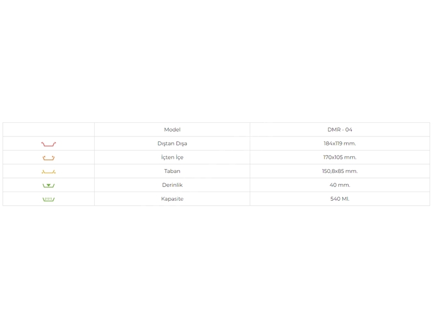Screen dimensions: 439x329
Task: Click the 150,8x85 mm. value
Action: click(x=339, y=171)
